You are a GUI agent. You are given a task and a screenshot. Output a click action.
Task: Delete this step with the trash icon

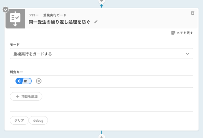[x=192, y=13]
